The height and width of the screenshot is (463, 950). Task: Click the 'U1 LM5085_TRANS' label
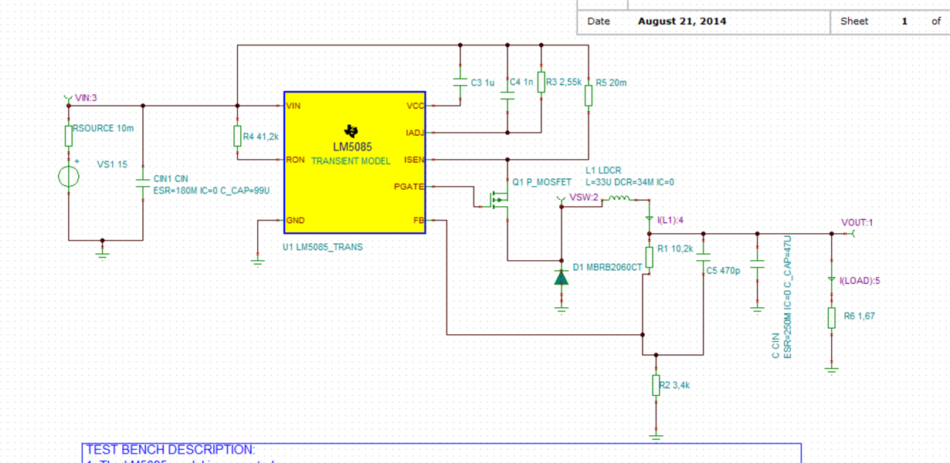pos(323,248)
